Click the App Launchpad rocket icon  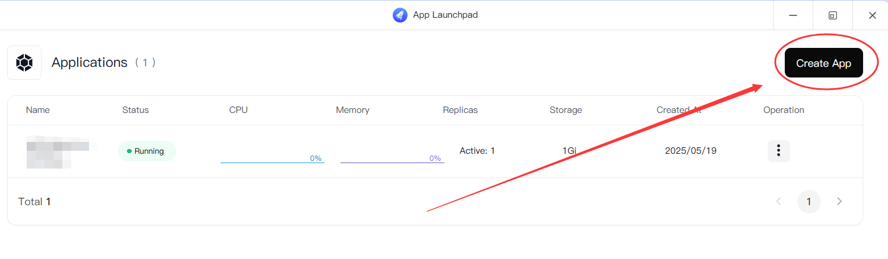click(x=400, y=15)
